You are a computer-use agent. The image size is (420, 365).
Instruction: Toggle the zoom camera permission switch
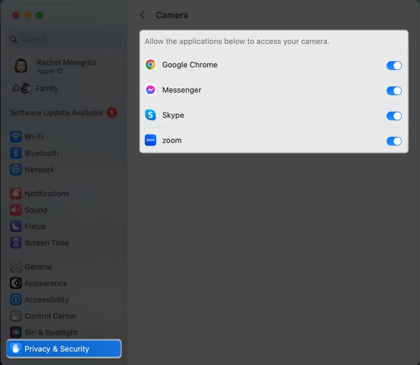pos(394,141)
